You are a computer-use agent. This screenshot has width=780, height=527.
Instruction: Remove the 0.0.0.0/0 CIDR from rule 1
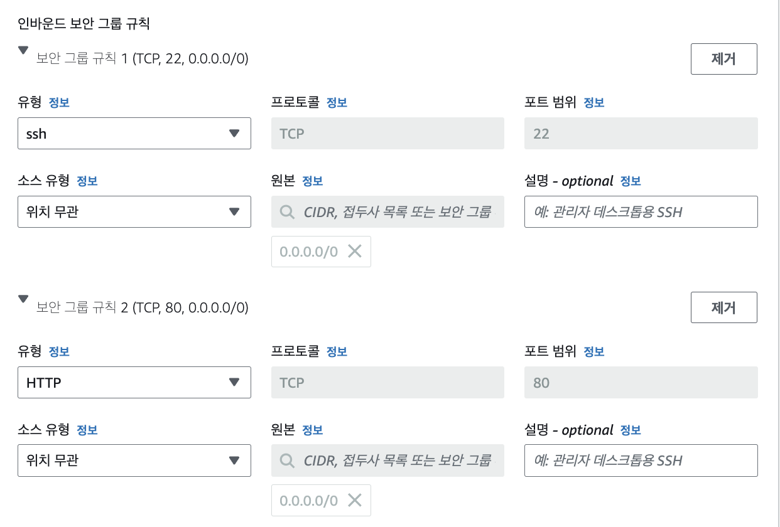pyautogui.click(x=355, y=252)
